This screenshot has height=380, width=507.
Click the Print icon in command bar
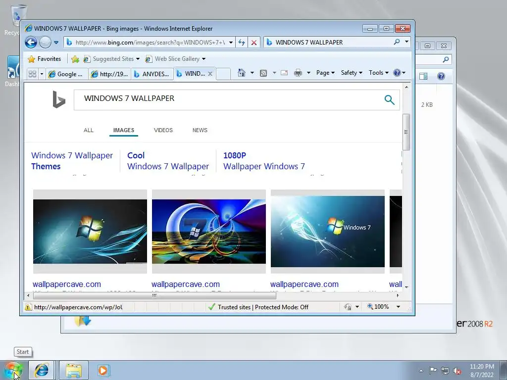pyautogui.click(x=298, y=73)
